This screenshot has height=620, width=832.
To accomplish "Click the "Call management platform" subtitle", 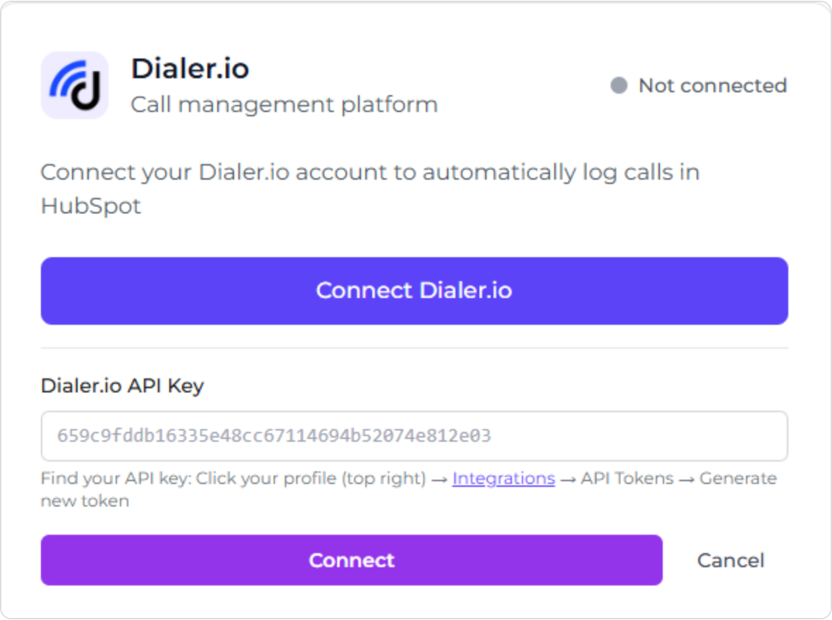I will 284,105.
